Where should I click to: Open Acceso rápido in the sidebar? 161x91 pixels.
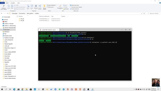coord(7,17)
